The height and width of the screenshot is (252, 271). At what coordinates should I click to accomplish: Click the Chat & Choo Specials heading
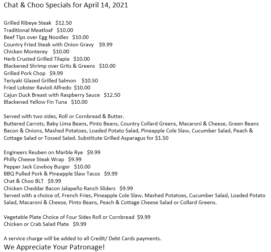pos(66,6)
